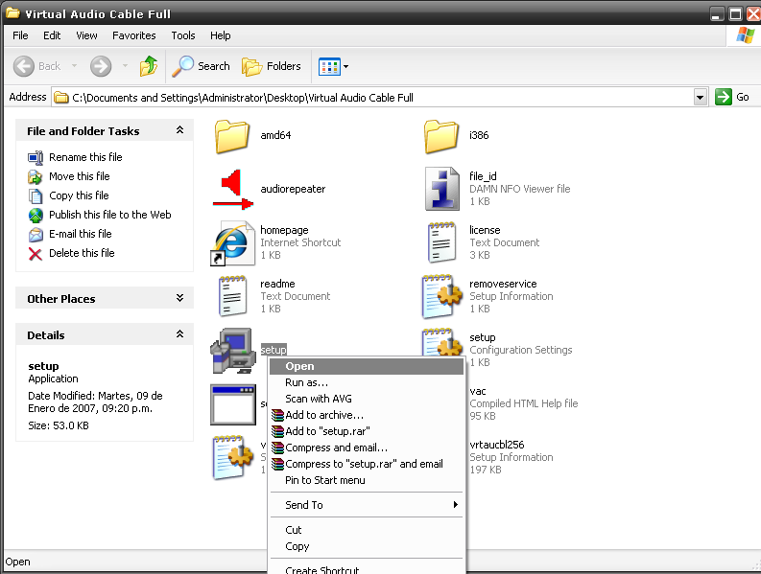761x574 pixels.
Task: Click the Move this file icon
Action: pyautogui.click(x=36, y=177)
